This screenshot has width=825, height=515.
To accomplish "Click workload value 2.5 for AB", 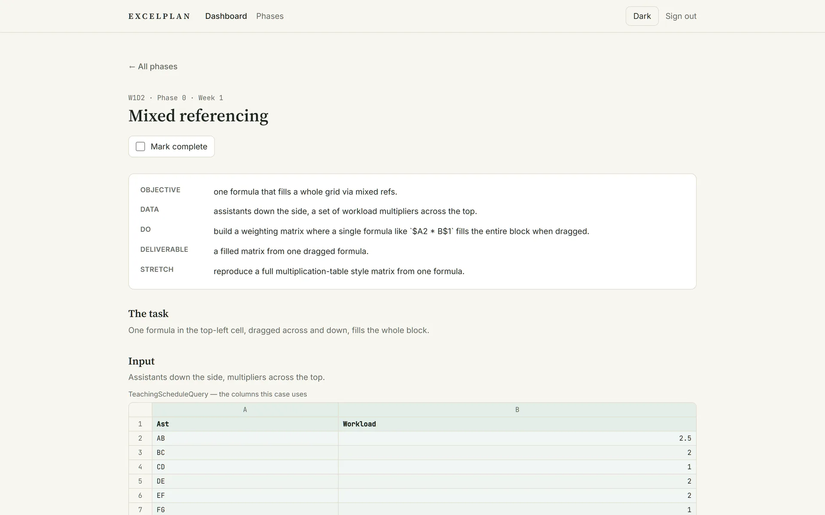I will pyautogui.click(x=517, y=438).
